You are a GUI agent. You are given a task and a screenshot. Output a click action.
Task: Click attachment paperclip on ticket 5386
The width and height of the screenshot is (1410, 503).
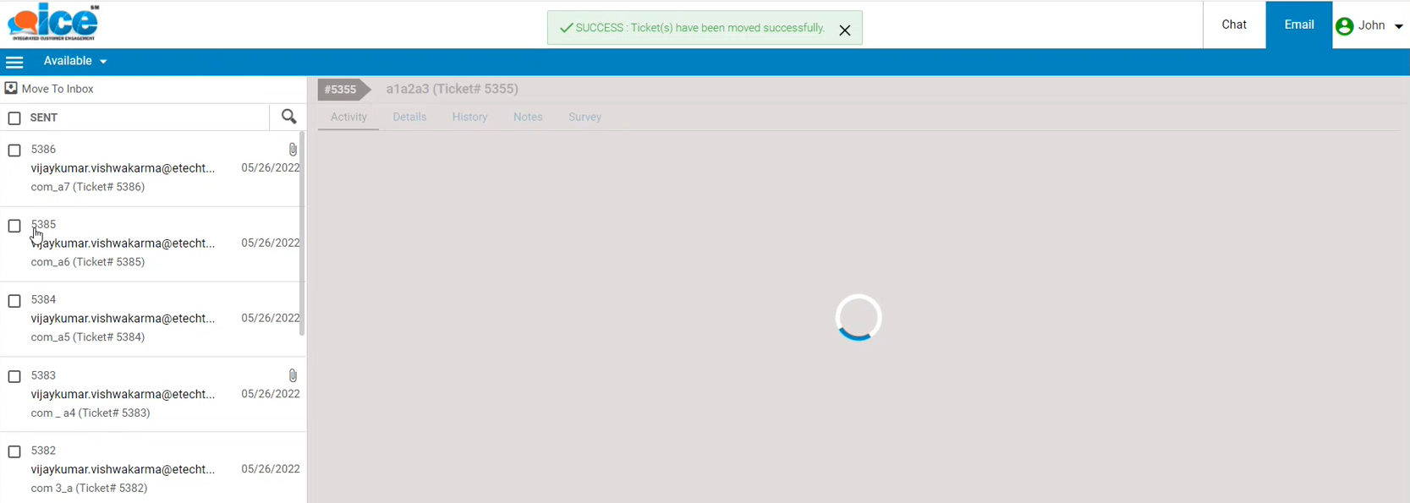293,150
